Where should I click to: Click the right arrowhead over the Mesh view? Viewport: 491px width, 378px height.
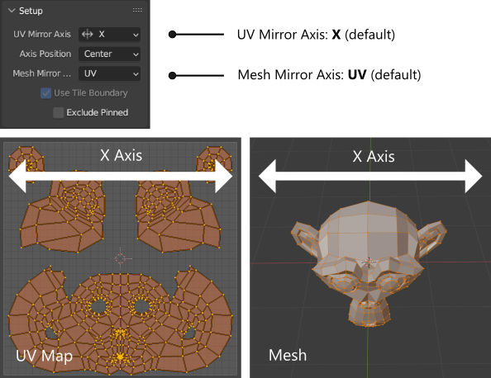tap(473, 176)
